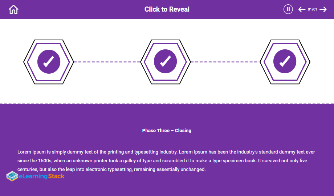Click the word "1500s" in the paragraph
Screen dimensions: 334x196
[x=45, y=160]
